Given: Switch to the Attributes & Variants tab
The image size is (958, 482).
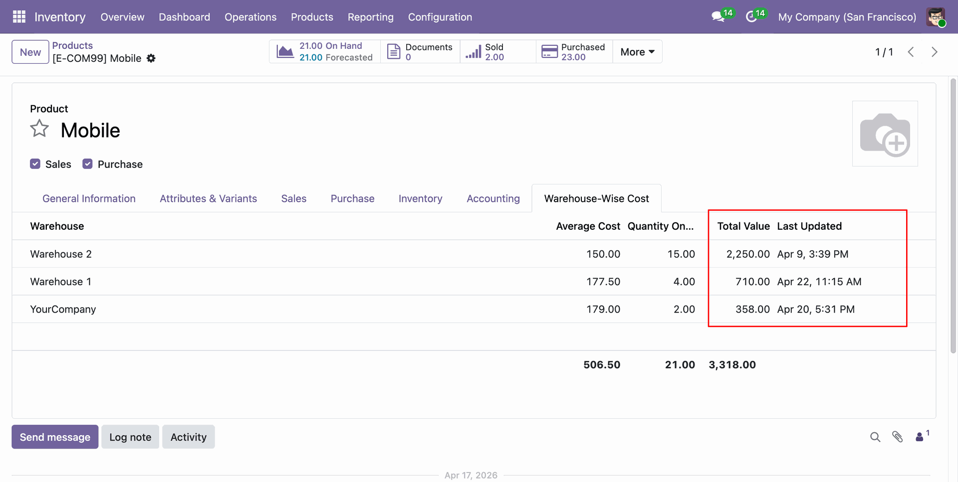Looking at the screenshot, I should coord(208,198).
